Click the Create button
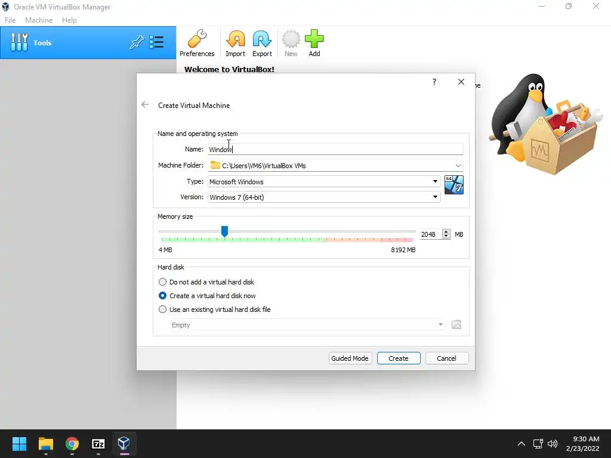The width and height of the screenshot is (611, 458). pos(399,358)
